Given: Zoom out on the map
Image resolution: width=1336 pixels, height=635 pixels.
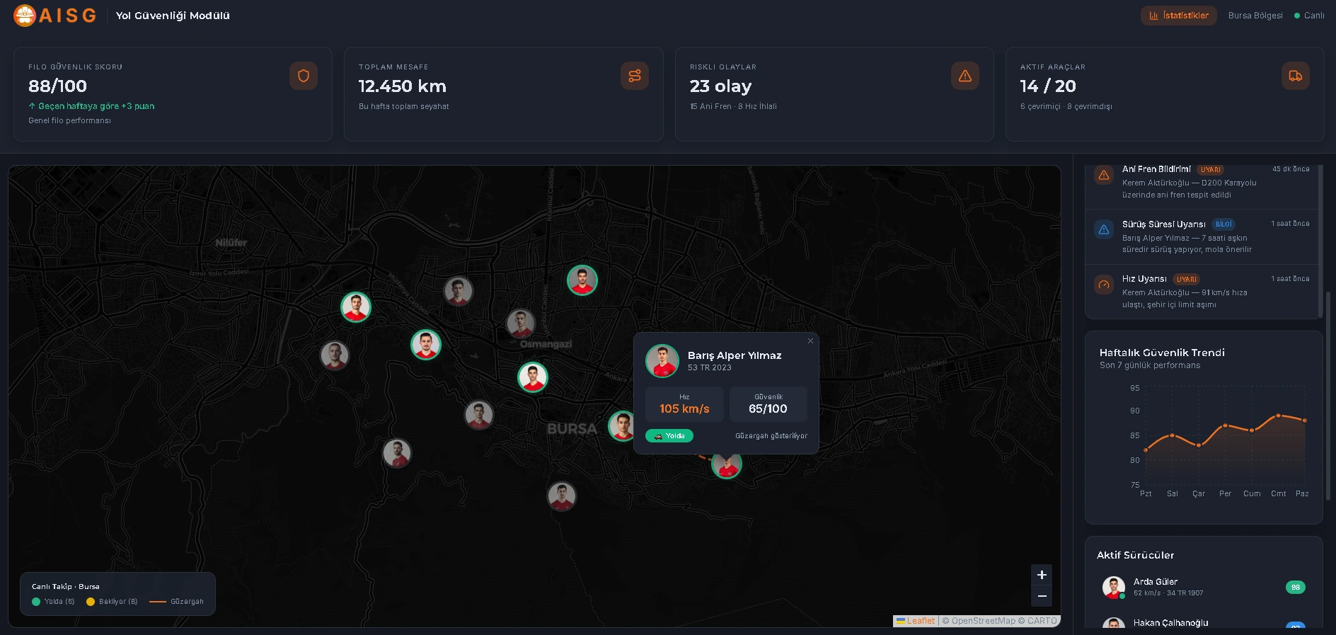Looking at the screenshot, I should point(1041,596).
